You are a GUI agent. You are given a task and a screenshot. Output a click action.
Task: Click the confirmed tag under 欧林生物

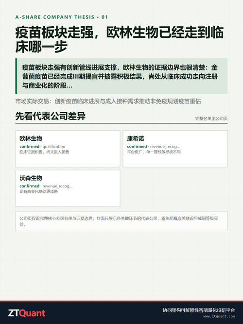pyautogui.click(x=29, y=146)
